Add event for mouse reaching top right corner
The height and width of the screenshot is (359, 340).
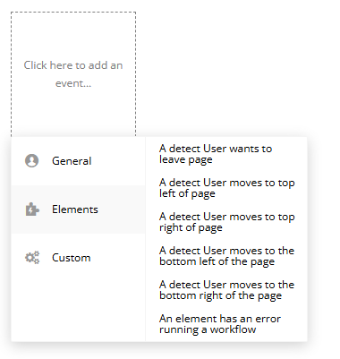[227, 222]
